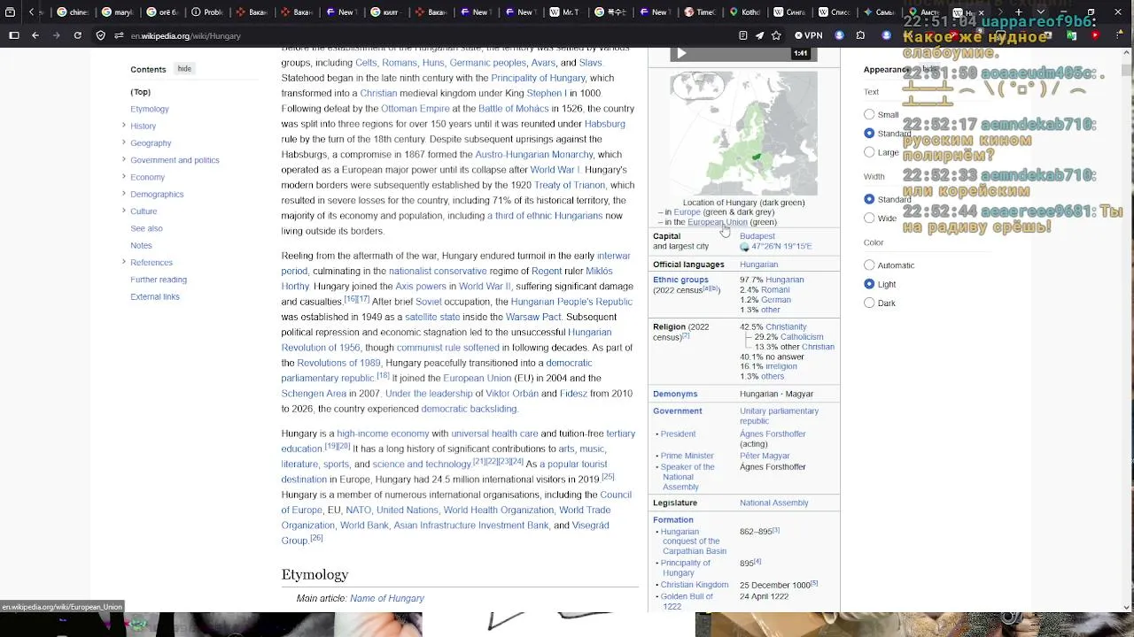Expand References section in contents
The image size is (1134, 637).
coord(123,262)
